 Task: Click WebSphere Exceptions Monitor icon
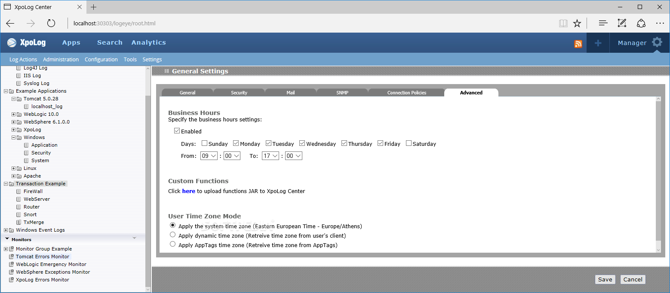pyautogui.click(x=11, y=272)
